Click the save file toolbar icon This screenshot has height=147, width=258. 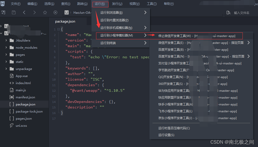click(14, 12)
